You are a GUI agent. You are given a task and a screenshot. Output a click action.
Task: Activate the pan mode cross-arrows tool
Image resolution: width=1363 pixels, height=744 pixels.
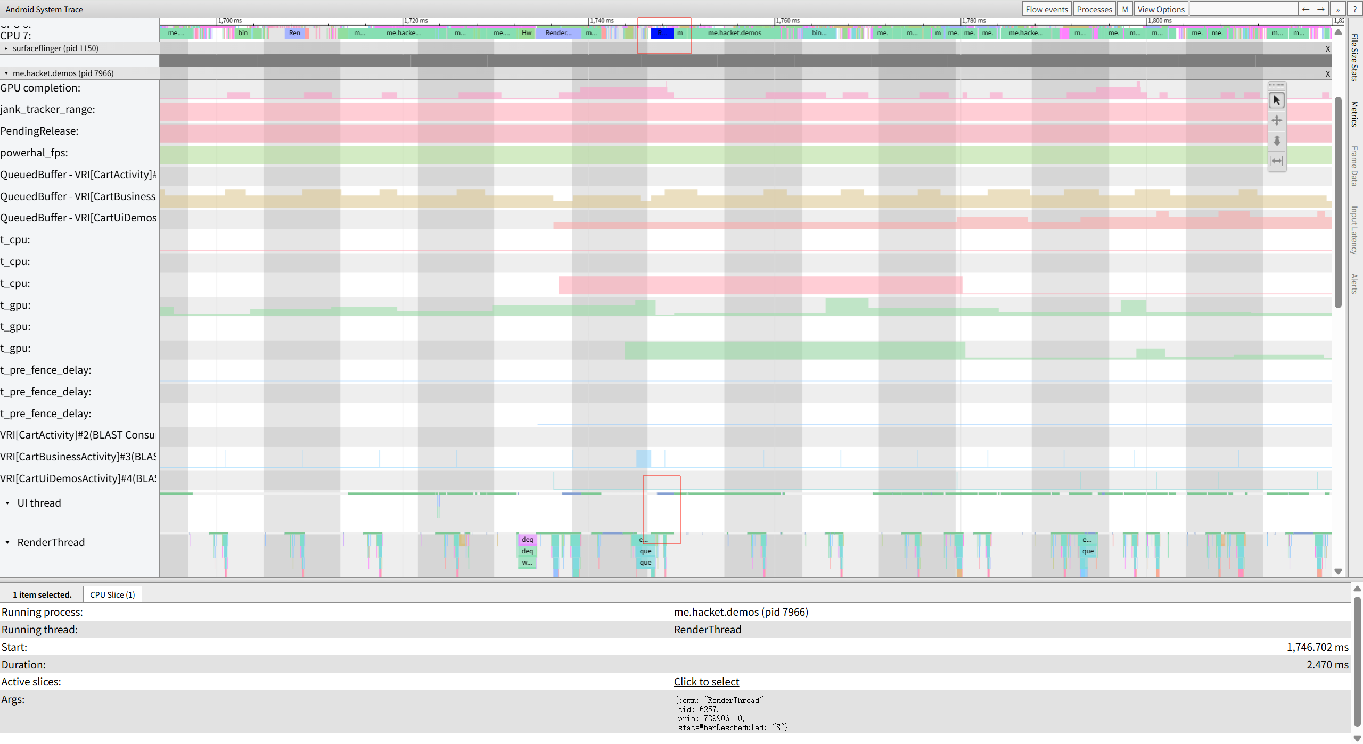pyautogui.click(x=1276, y=120)
